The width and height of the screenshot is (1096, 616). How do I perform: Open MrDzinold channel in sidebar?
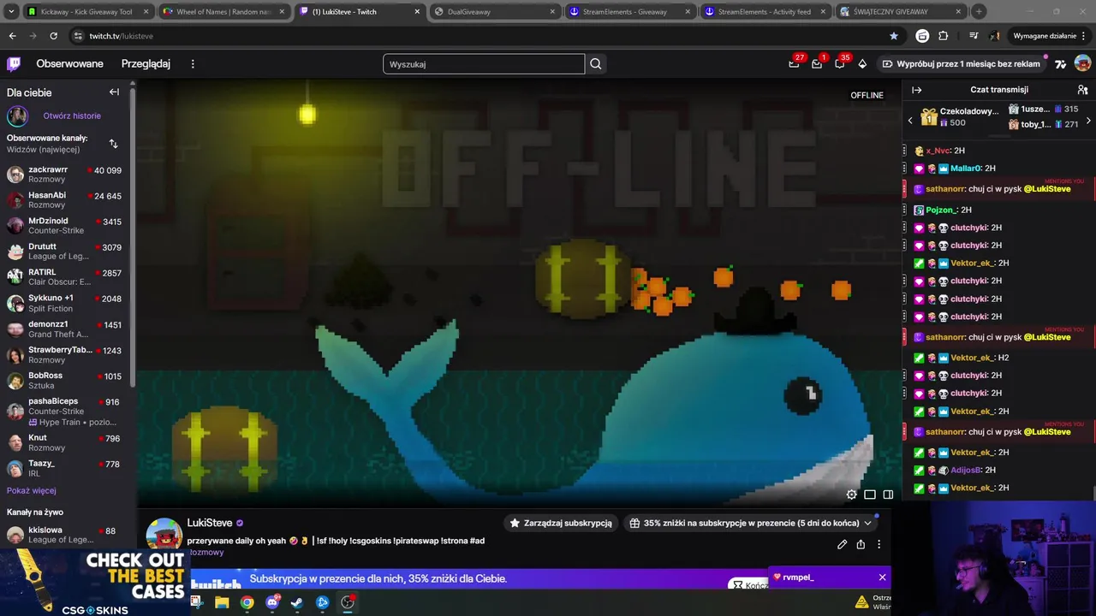(x=64, y=225)
